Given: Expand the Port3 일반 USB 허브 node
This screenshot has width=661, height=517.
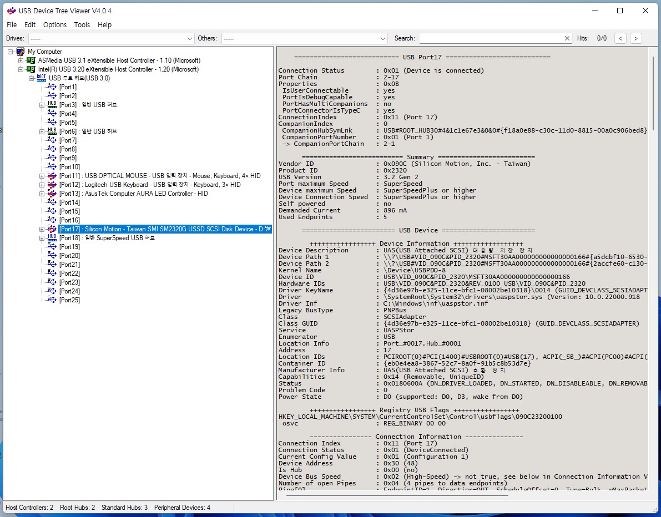Looking at the screenshot, I should click(42, 105).
